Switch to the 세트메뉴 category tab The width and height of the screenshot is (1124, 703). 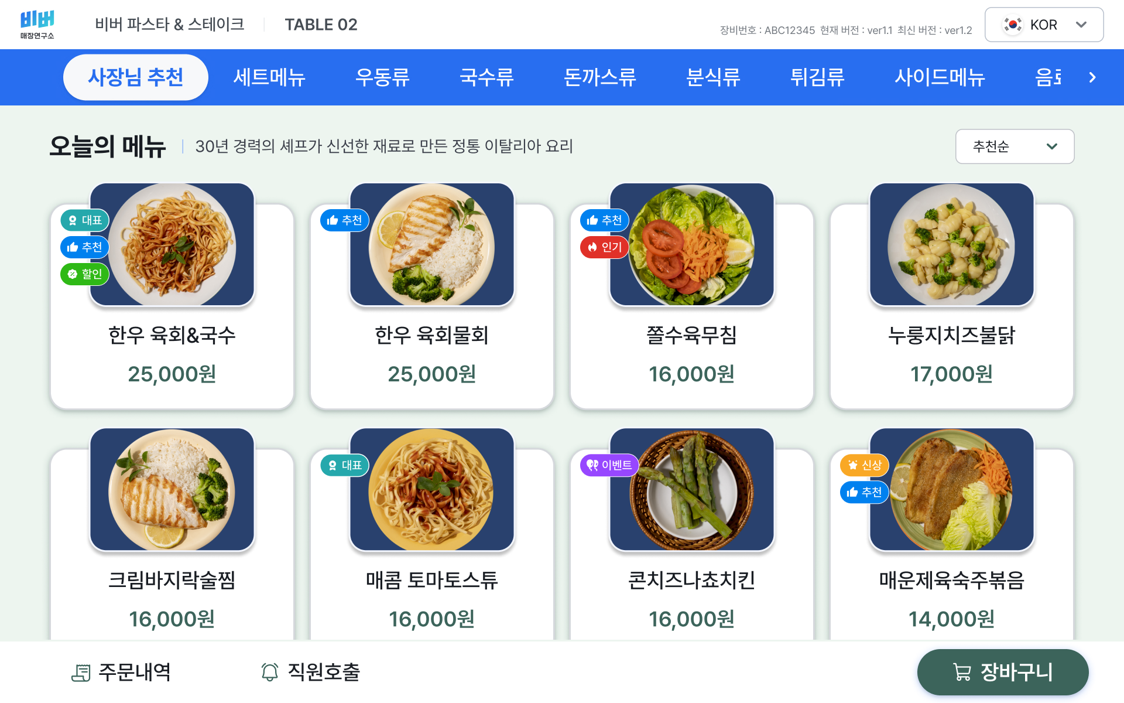(x=269, y=77)
